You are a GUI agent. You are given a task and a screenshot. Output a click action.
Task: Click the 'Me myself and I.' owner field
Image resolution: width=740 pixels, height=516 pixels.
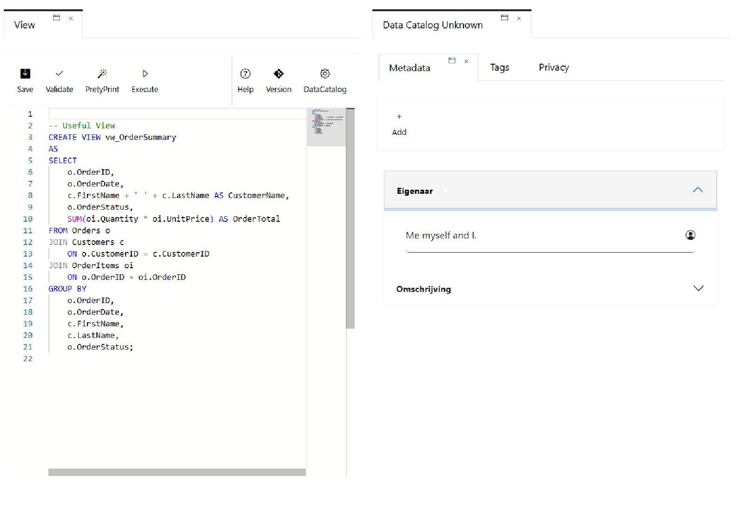(550, 236)
